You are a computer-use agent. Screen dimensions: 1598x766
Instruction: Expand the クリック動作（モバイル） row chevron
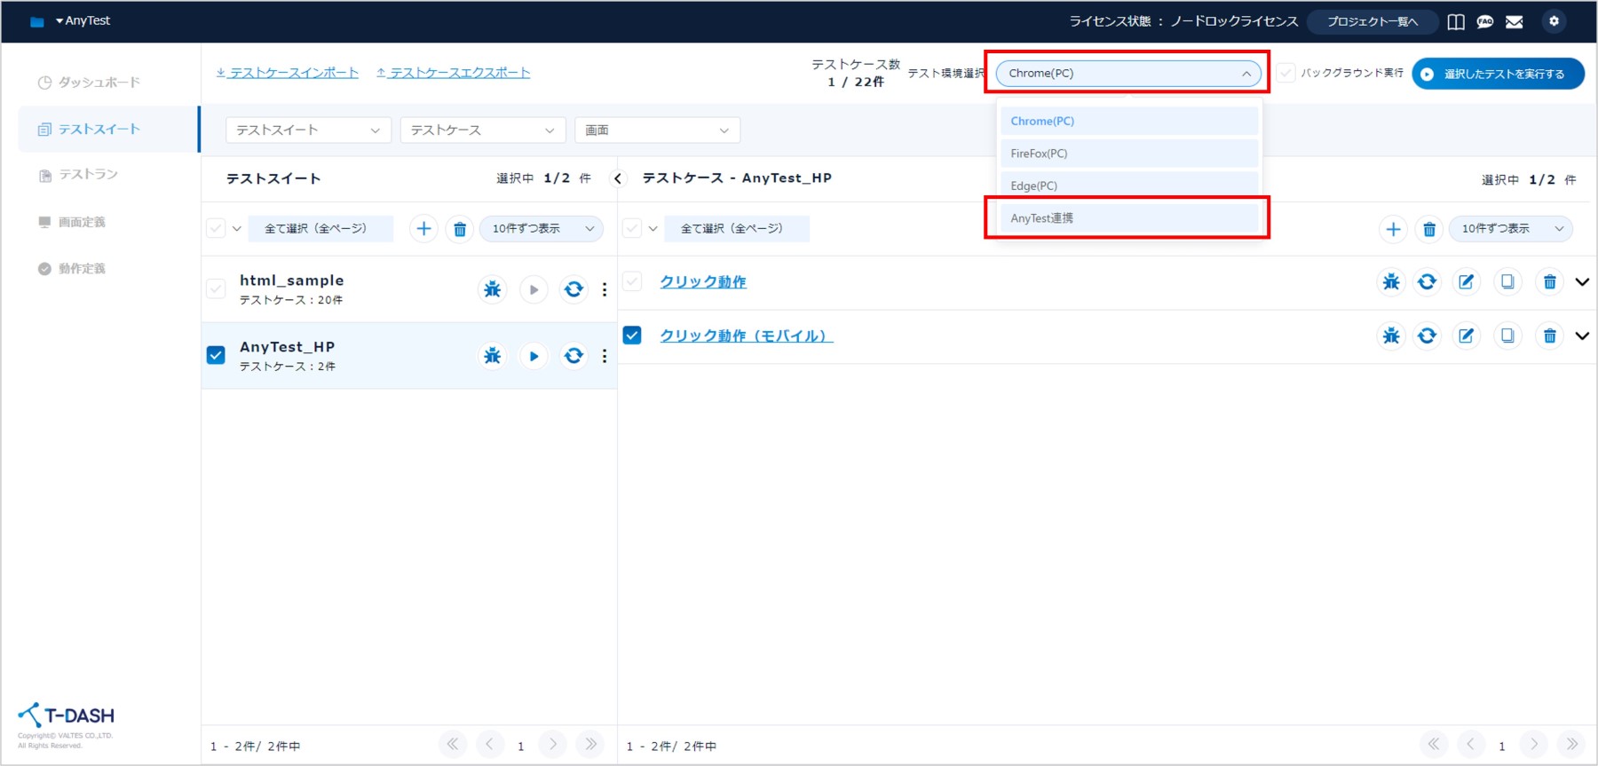click(1581, 336)
